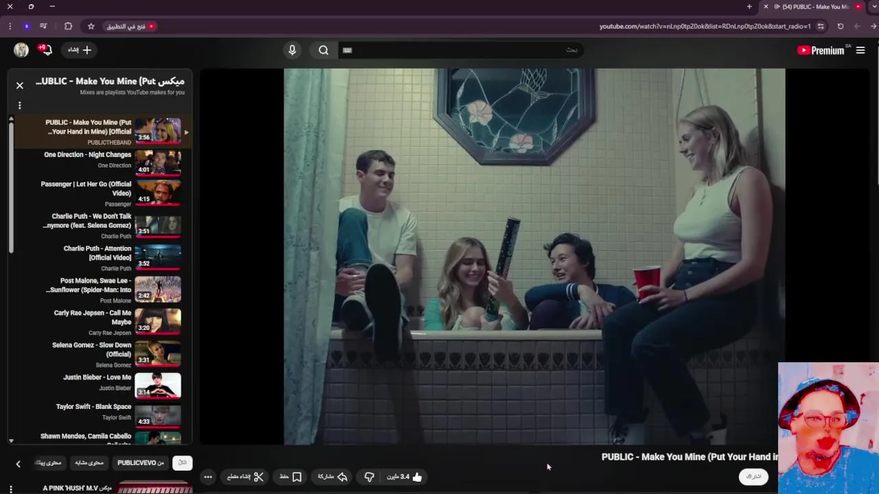View site information icon in address bar
The image size is (879, 494).
click(821, 26)
